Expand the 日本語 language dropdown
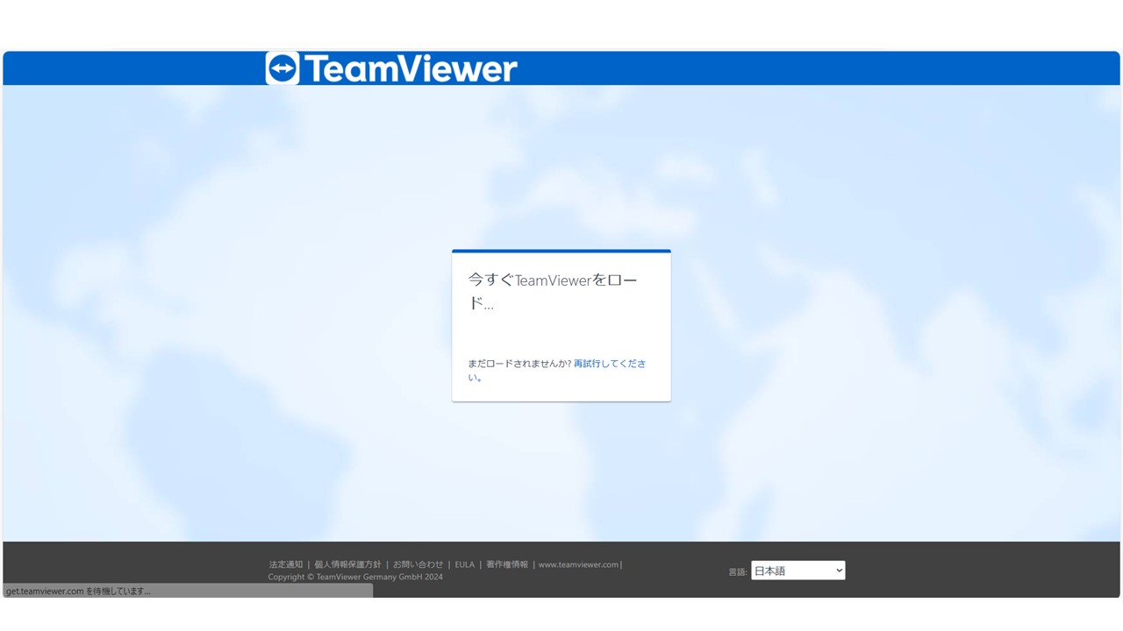 (798, 571)
